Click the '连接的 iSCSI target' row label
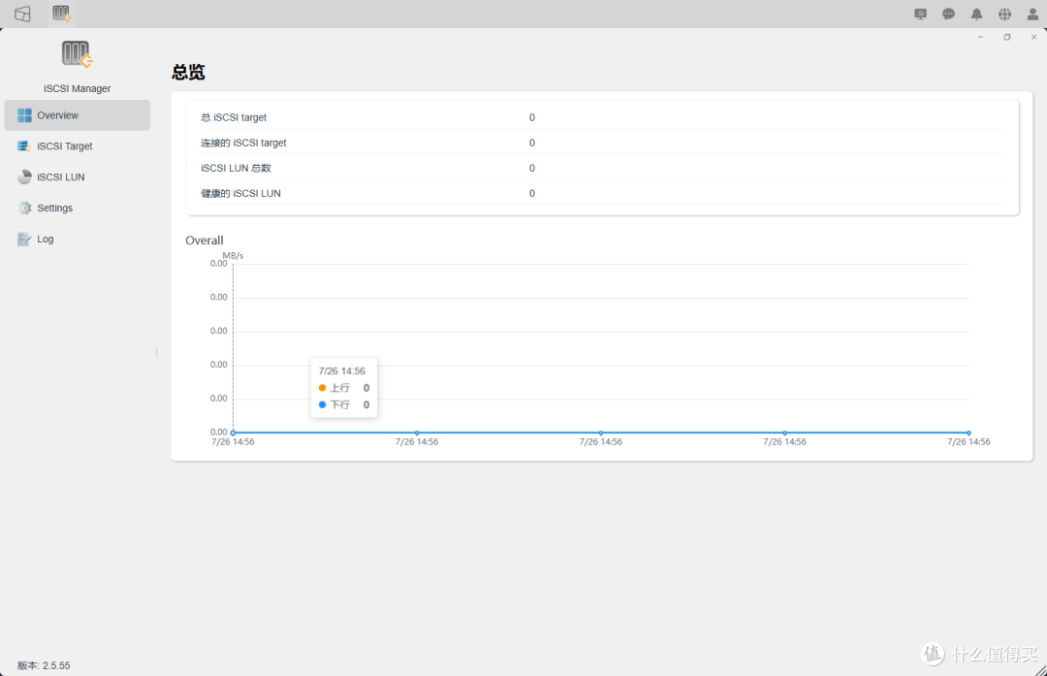This screenshot has height=676, width=1047. coord(243,143)
